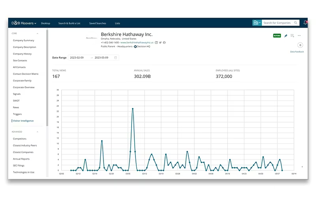Open Signals in sidebar

[17, 94]
